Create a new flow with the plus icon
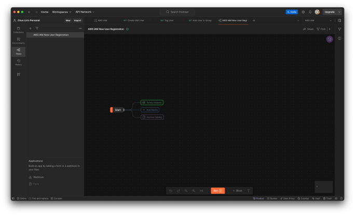The width and height of the screenshot is (355, 215). pos(30,28)
